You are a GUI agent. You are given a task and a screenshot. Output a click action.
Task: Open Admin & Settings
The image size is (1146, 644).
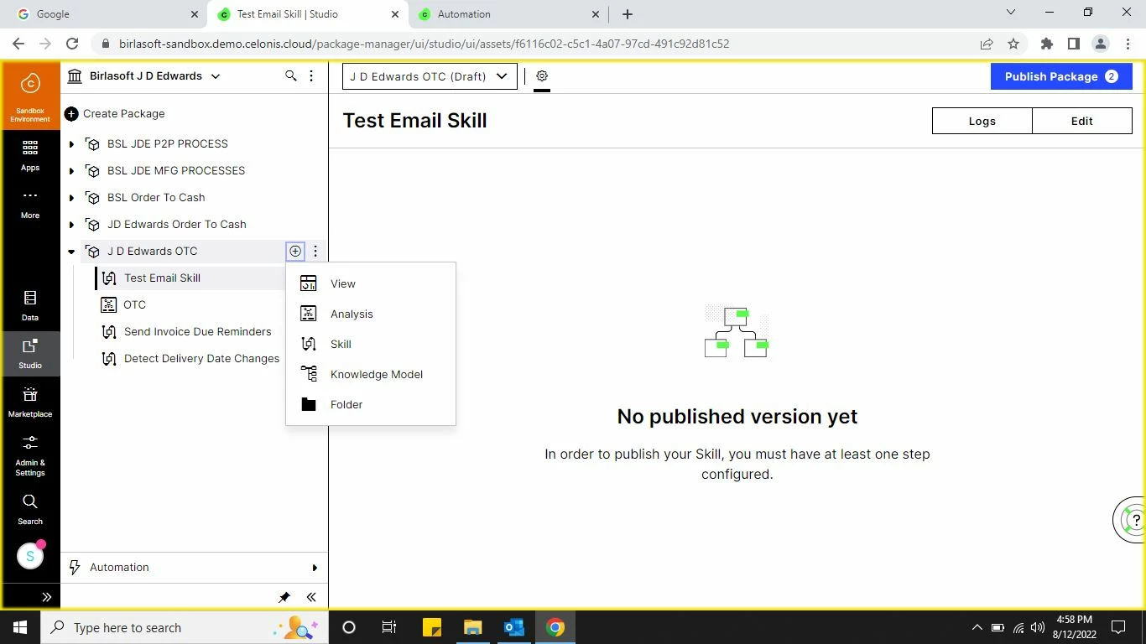[30, 455]
